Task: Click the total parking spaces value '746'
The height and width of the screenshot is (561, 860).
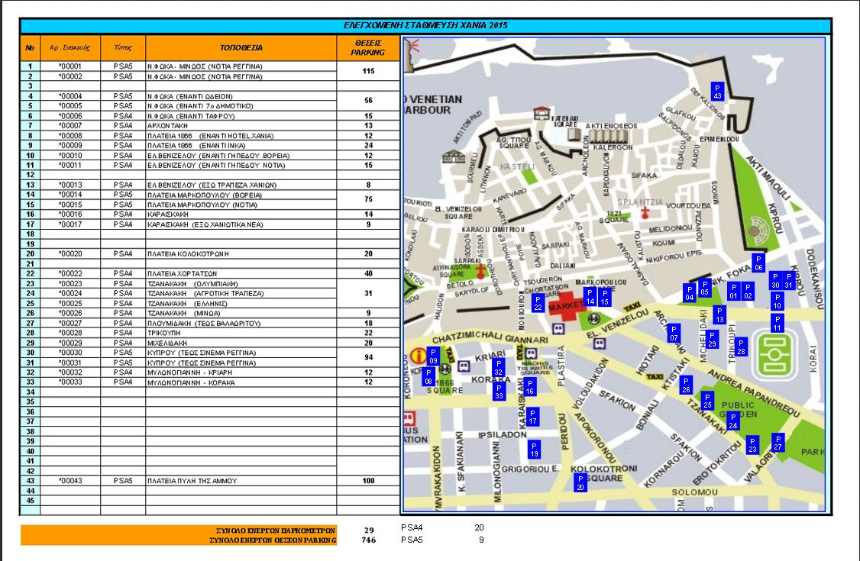Action: (369, 540)
